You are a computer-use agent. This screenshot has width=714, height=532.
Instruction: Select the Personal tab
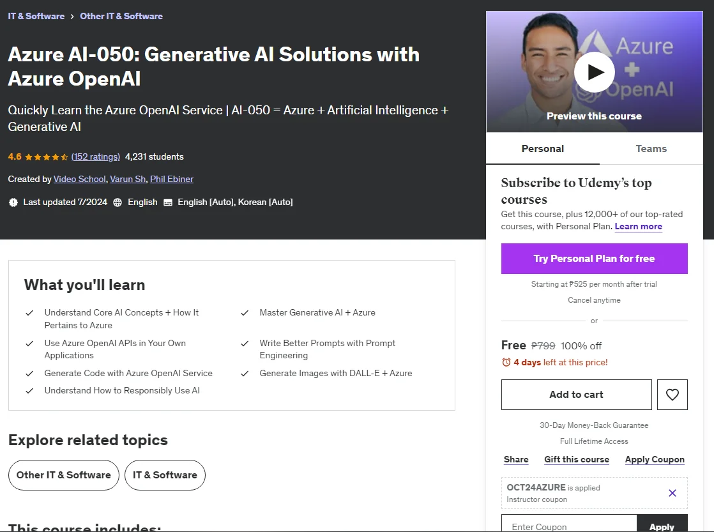click(x=542, y=148)
